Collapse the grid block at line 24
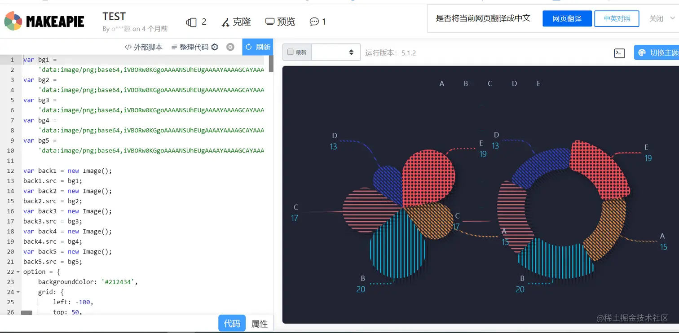Screen dimensions: 679x333 coord(18,292)
